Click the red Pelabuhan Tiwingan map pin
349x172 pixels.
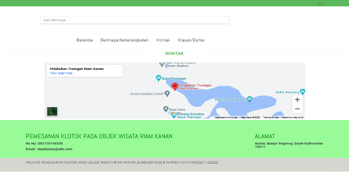175,87
